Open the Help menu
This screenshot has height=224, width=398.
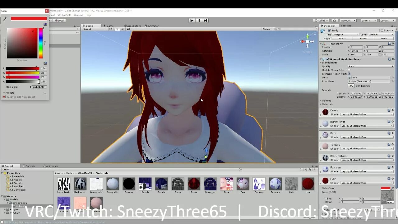[88, 15]
